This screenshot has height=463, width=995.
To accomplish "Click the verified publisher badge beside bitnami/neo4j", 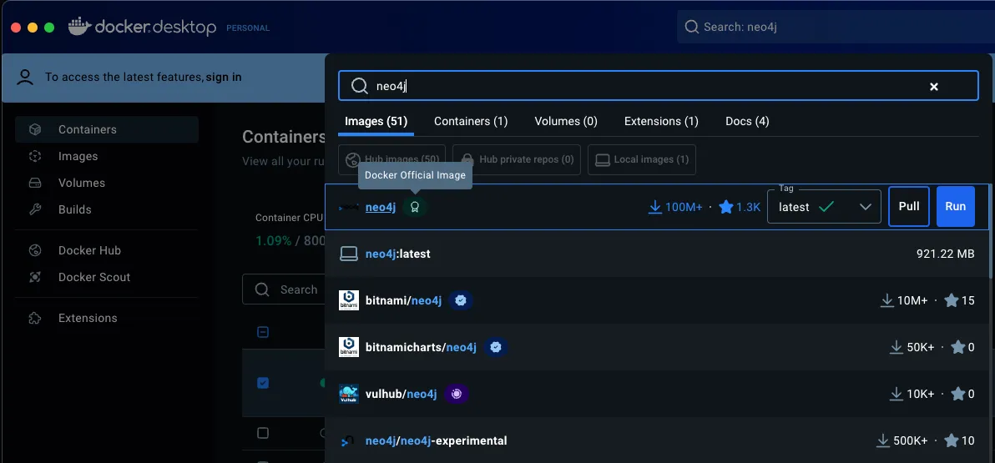I will 460,300.
